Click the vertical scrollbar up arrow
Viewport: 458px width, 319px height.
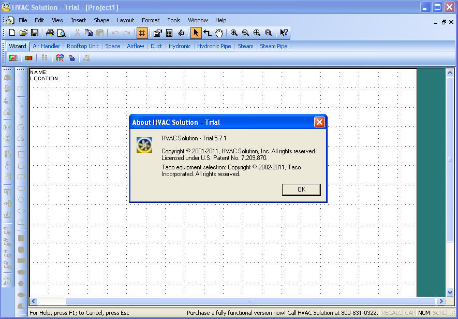tap(450, 72)
